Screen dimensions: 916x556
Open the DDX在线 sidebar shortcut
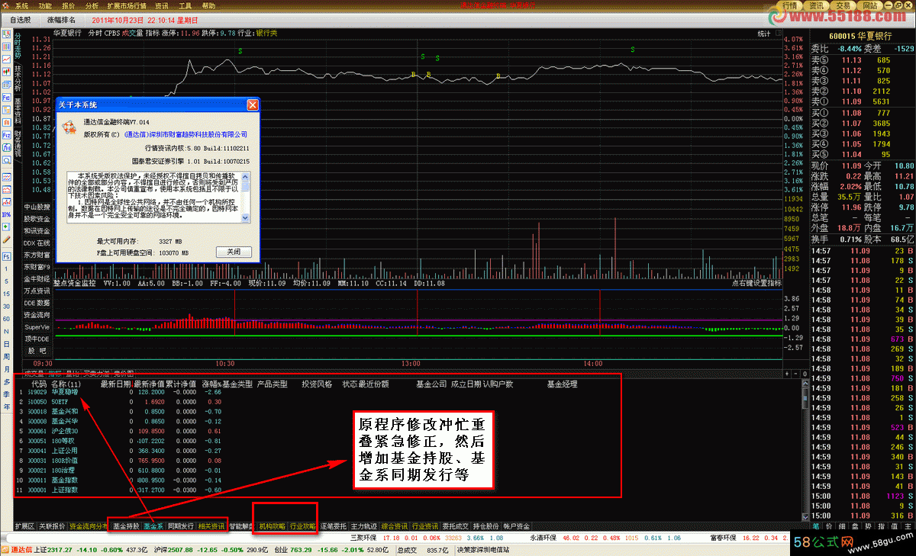37,243
